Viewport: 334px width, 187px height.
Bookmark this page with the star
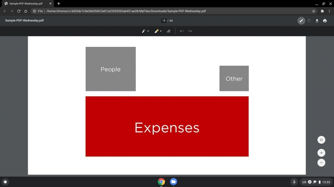[x=314, y=11]
